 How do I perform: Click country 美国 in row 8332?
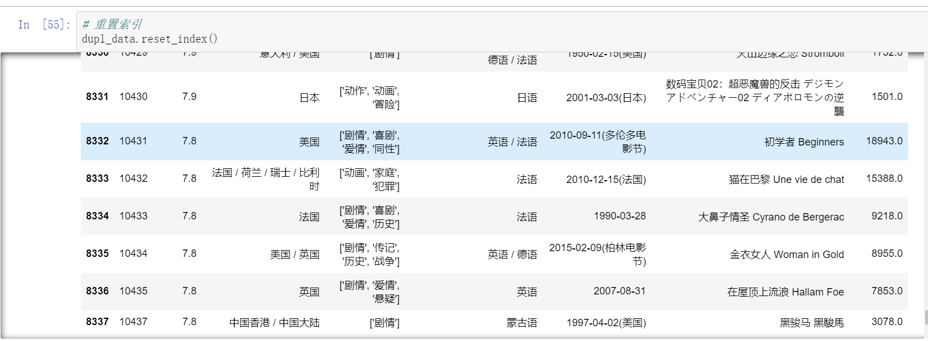tap(309, 142)
